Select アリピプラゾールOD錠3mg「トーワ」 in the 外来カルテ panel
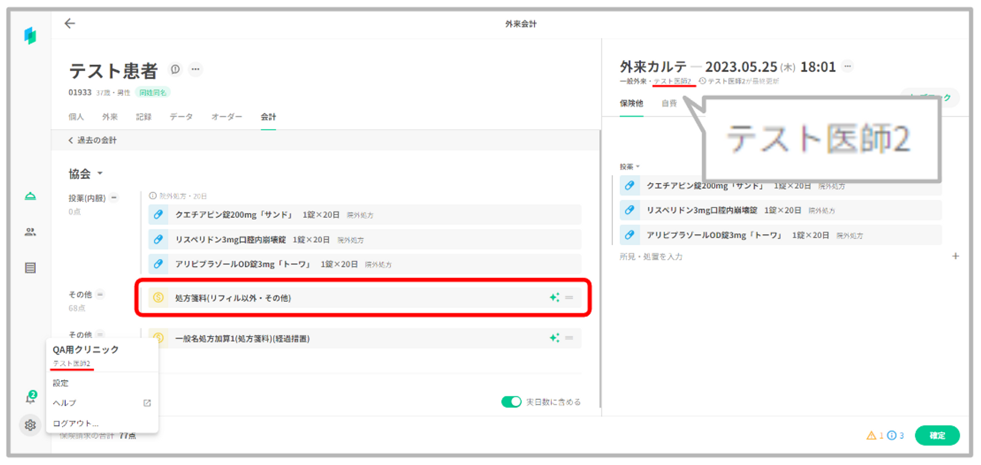981x465 pixels. [x=781, y=235]
